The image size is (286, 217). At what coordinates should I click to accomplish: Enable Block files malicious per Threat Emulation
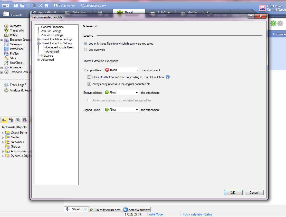[89, 77]
